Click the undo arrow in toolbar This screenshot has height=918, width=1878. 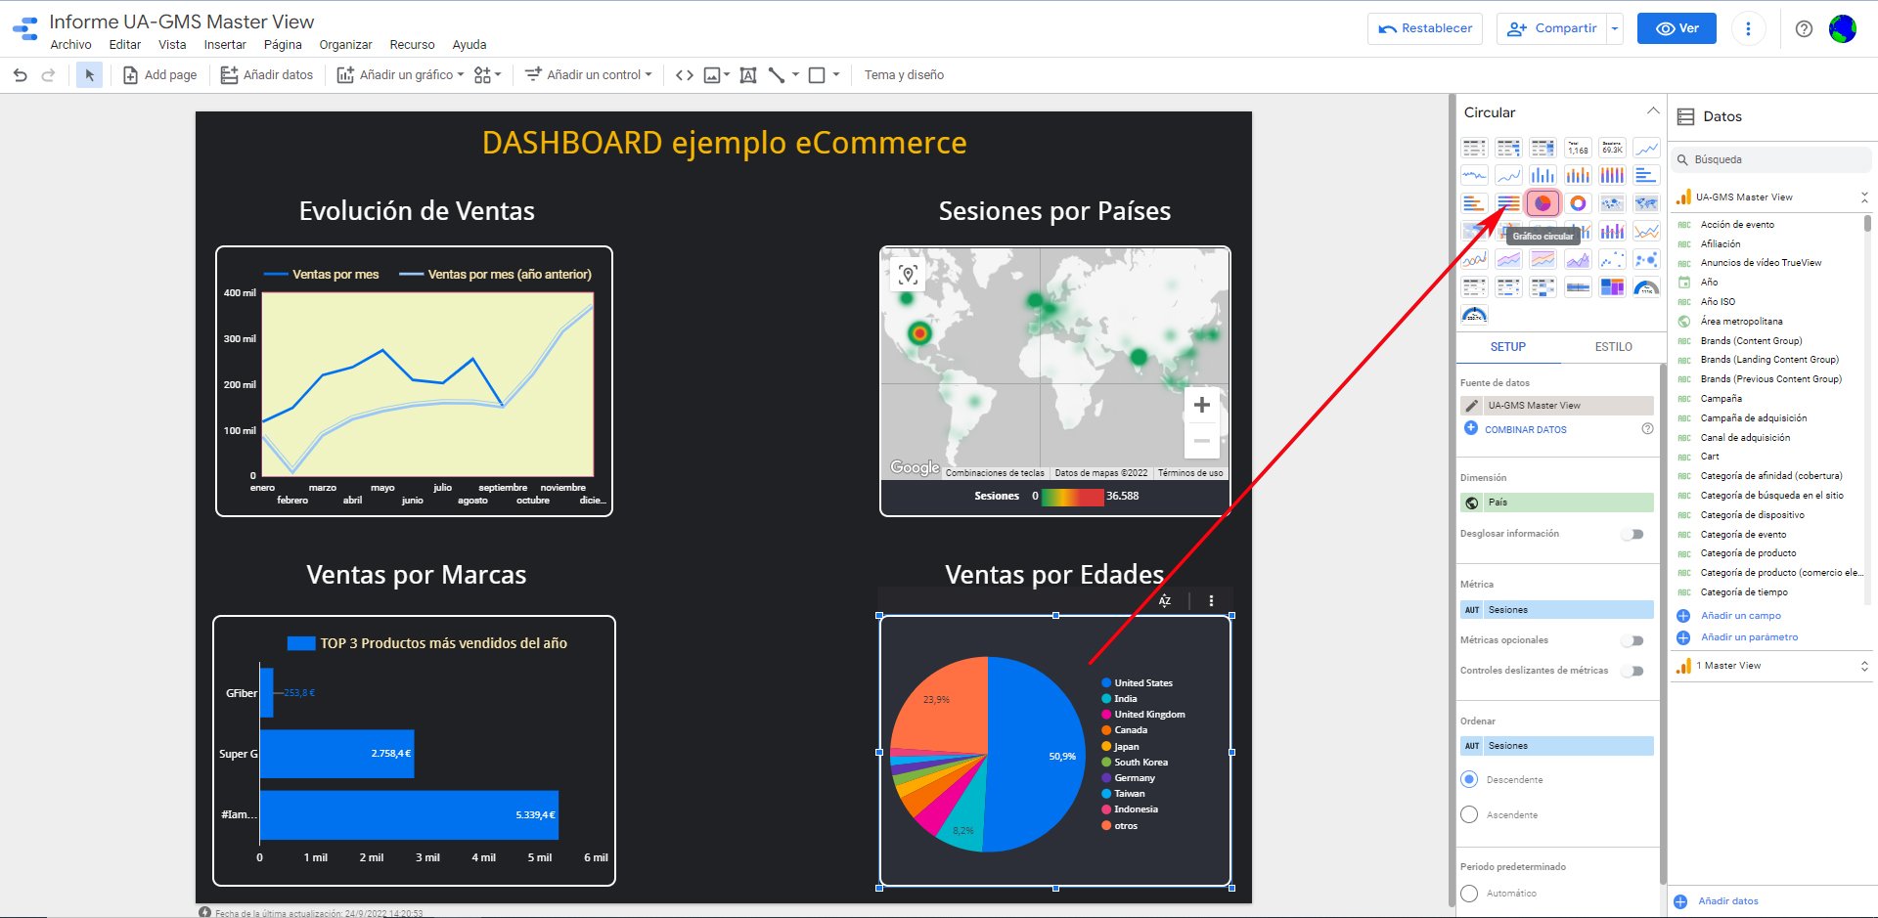[x=20, y=75]
